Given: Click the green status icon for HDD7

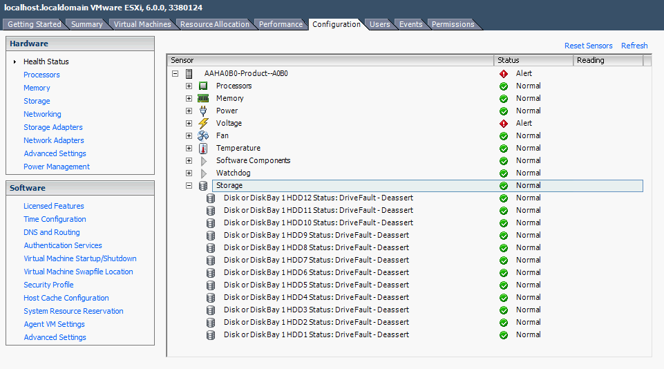Looking at the screenshot, I should click(x=504, y=260).
